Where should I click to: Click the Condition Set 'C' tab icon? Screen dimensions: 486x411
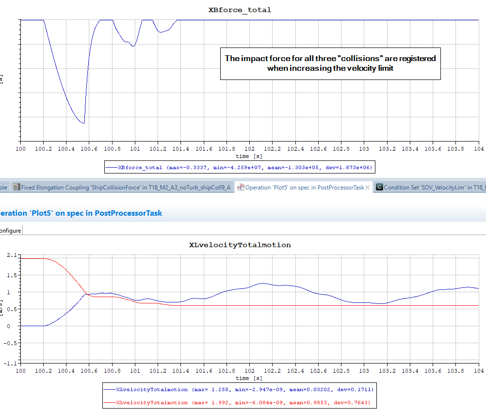click(379, 187)
